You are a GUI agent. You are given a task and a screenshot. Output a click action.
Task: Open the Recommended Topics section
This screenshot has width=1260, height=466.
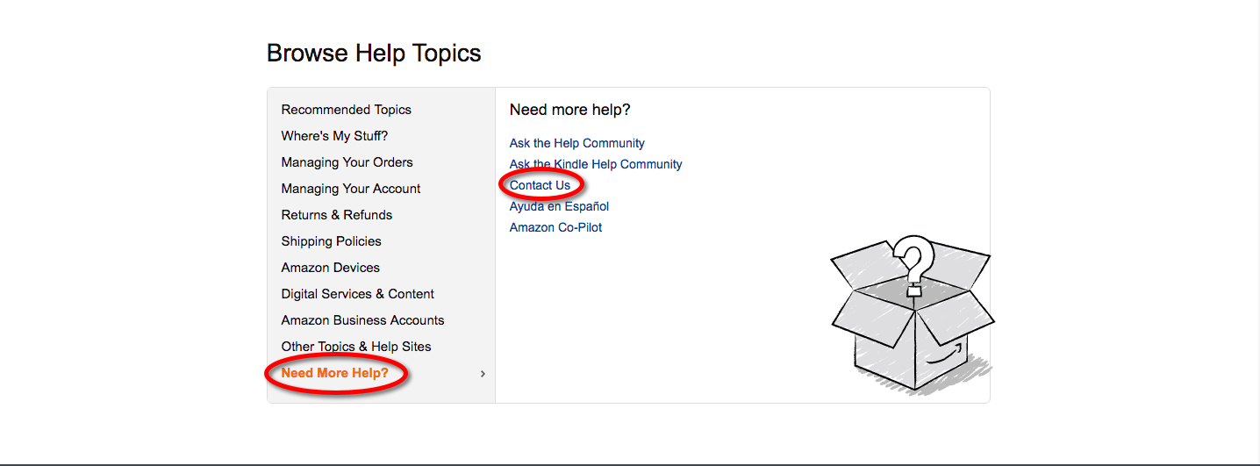(x=346, y=110)
